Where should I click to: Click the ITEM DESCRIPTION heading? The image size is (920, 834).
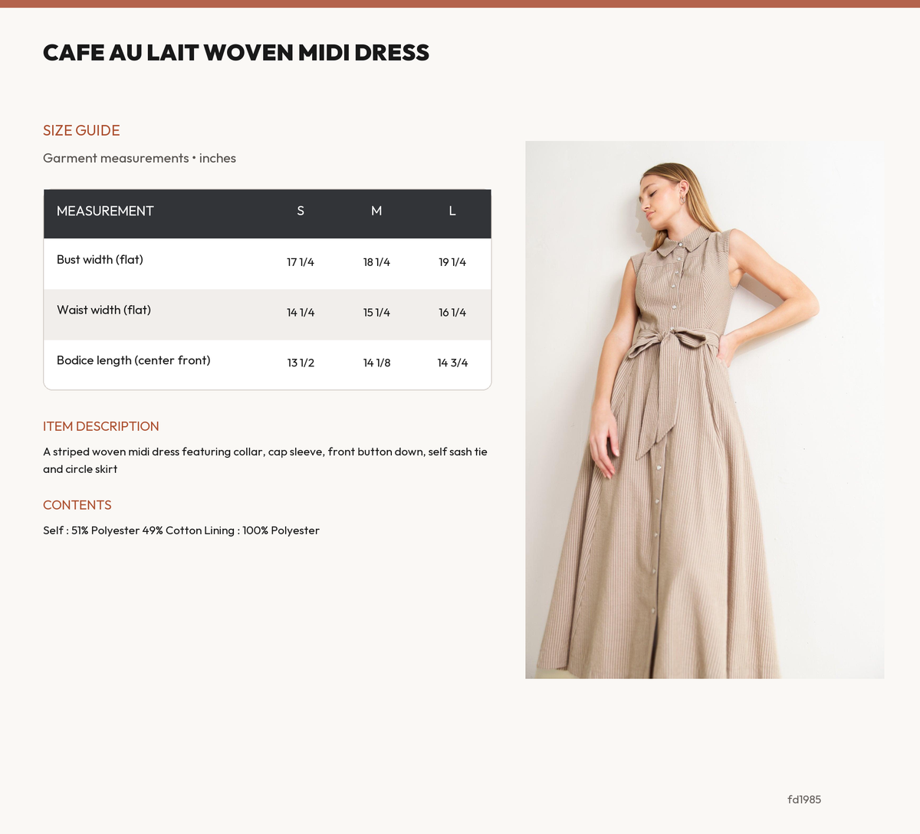101,426
